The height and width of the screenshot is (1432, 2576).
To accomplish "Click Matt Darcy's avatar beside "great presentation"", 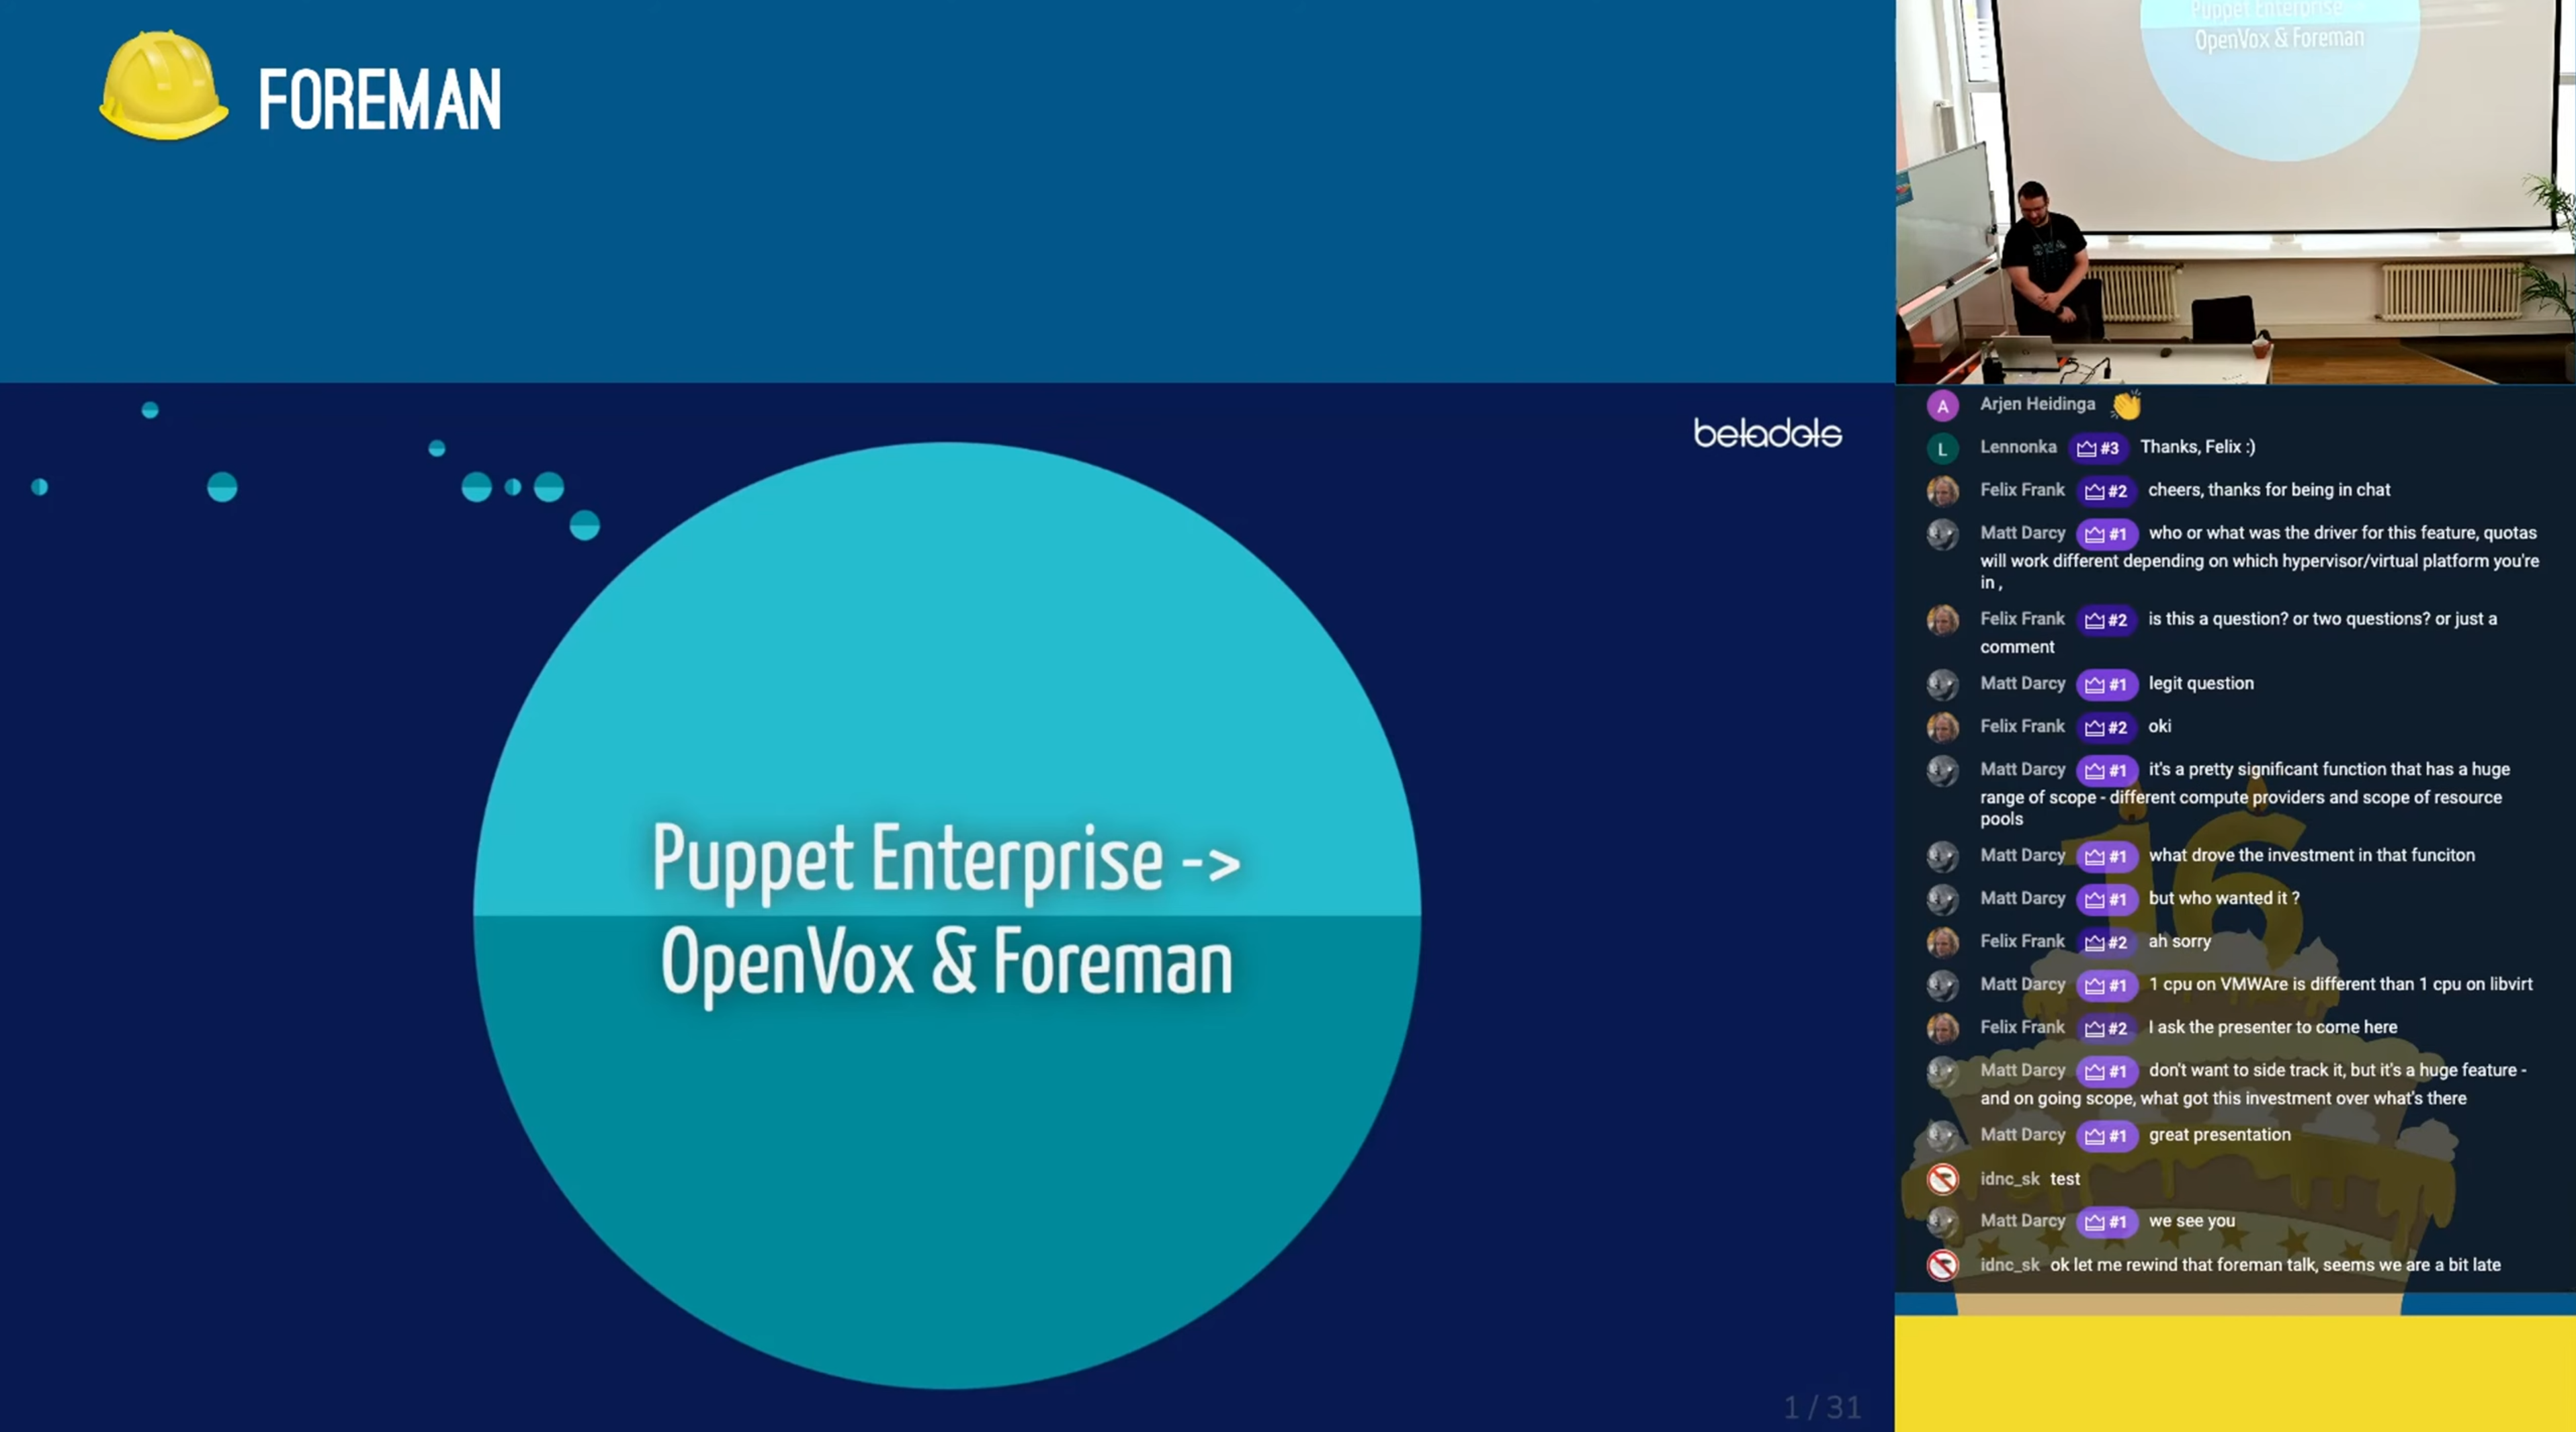I will pyautogui.click(x=1942, y=1136).
